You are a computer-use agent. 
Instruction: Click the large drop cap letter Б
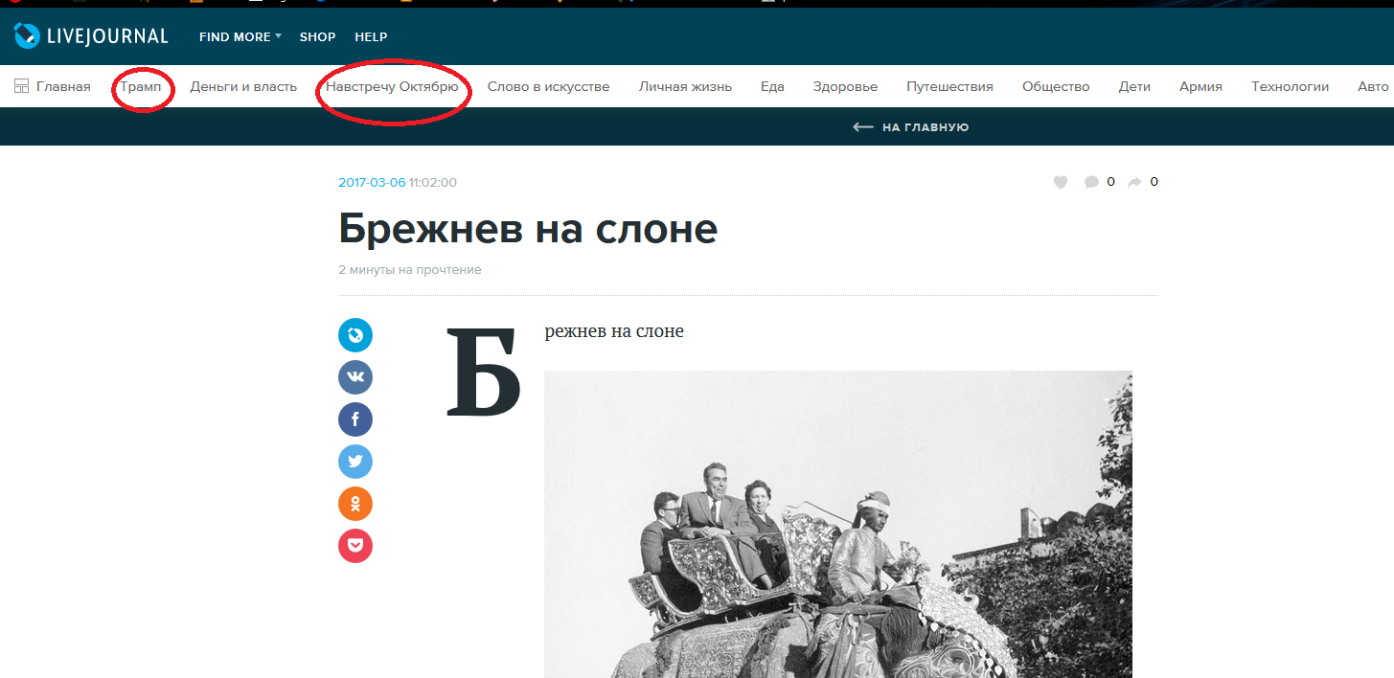click(484, 373)
